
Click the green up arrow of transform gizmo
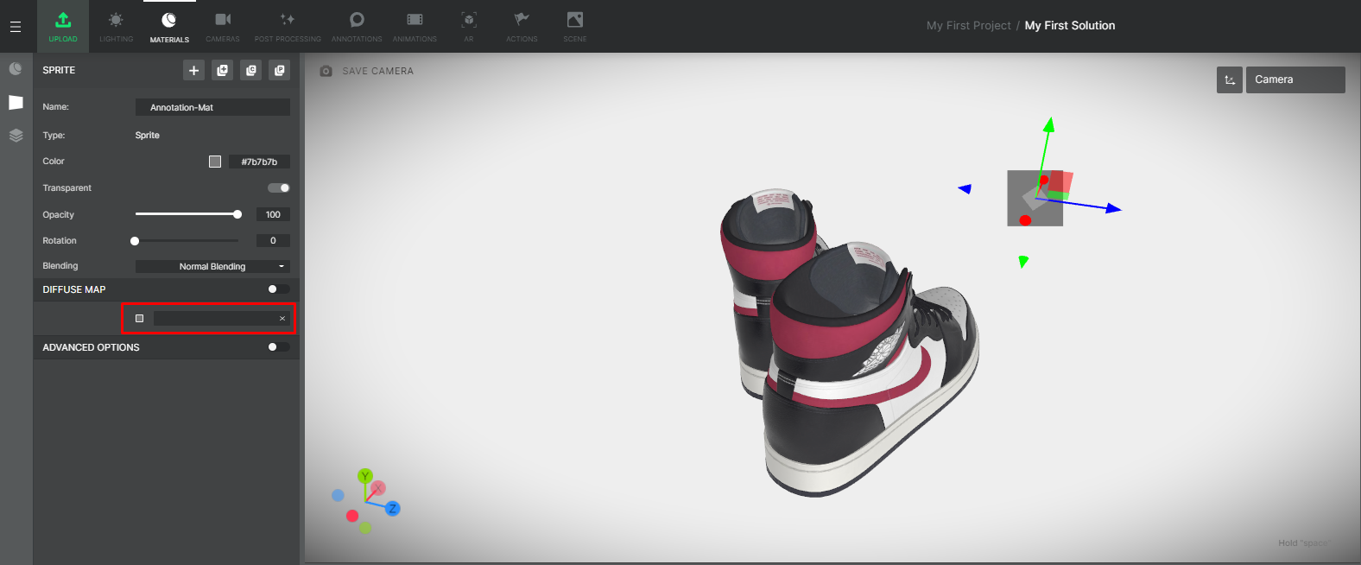pyautogui.click(x=1048, y=125)
